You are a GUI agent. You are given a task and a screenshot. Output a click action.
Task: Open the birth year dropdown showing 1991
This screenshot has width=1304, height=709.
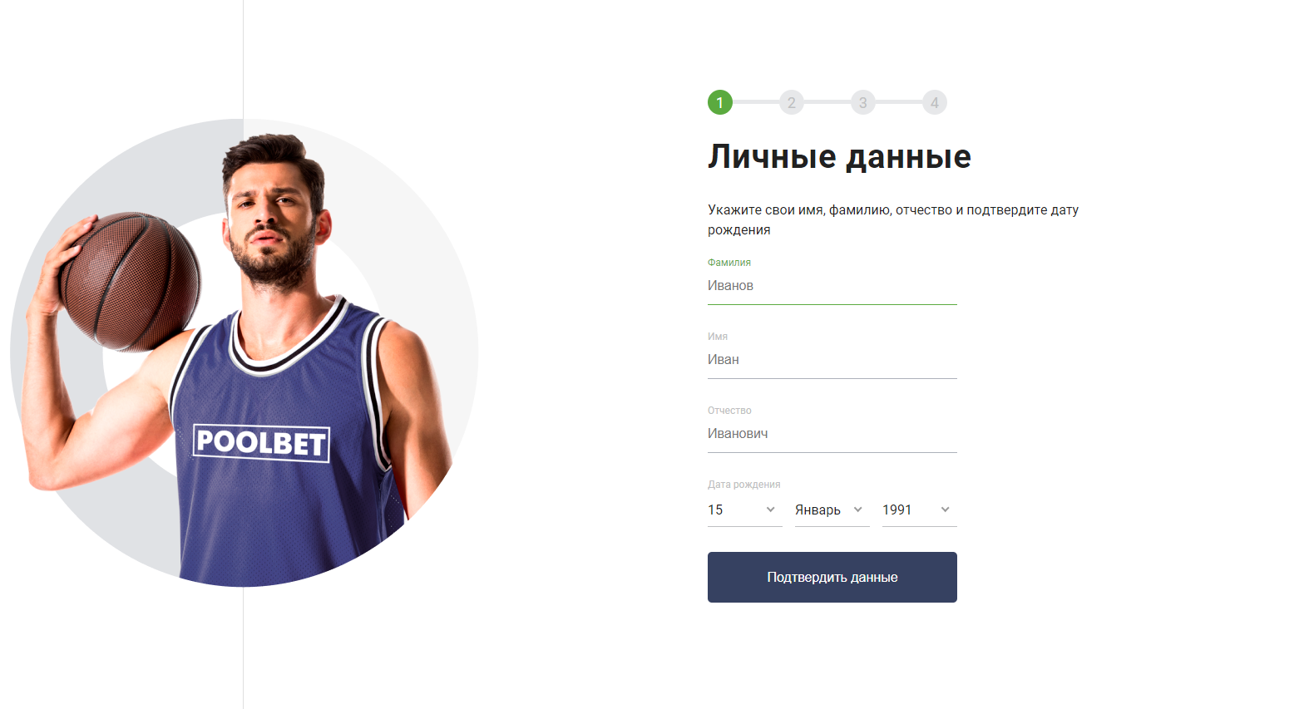920,510
